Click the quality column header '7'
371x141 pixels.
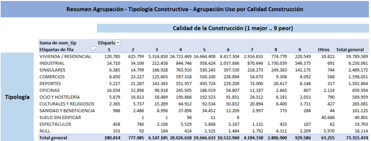(x=252, y=50)
